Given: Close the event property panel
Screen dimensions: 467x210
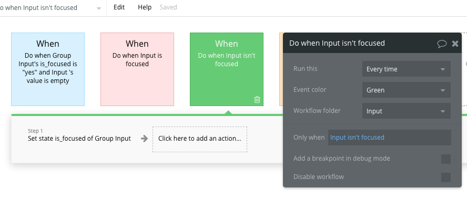Looking at the screenshot, I should click(455, 44).
